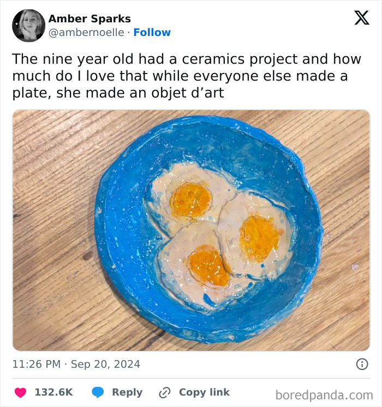
Task: Click the Amber Sparks display name
Action: (89, 19)
